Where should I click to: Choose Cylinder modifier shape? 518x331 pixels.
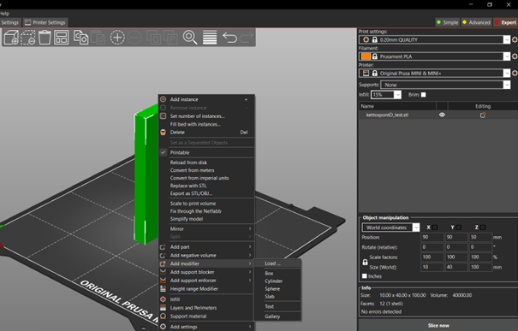[277, 281]
